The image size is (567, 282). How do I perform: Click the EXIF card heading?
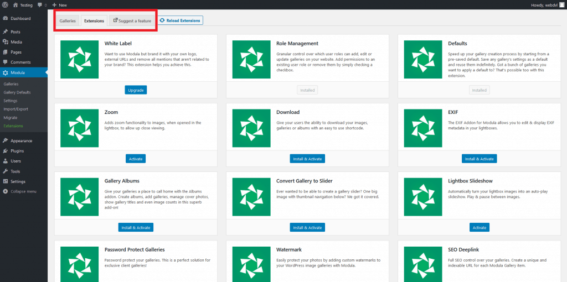(453, 112)
